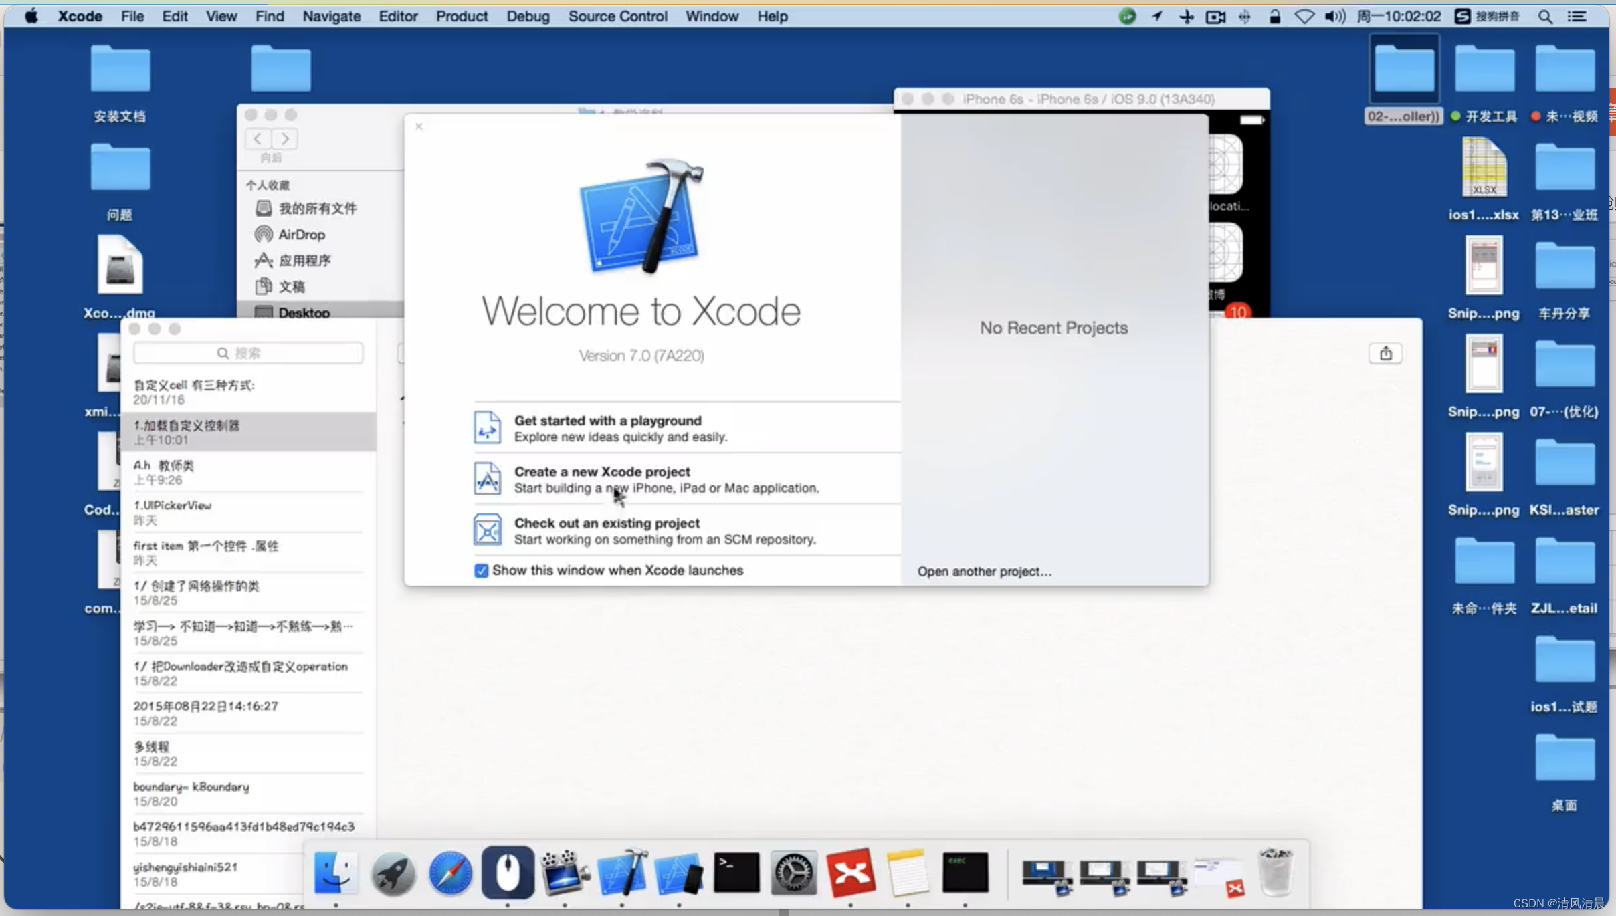Select note '自定义cell 有三种方式'
The width and height of the screenshot is (1616, 916).
248,392
